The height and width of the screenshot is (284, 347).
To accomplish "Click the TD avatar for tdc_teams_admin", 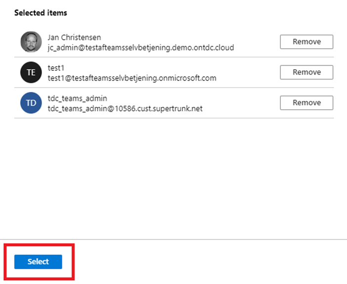I will [31, 103].
